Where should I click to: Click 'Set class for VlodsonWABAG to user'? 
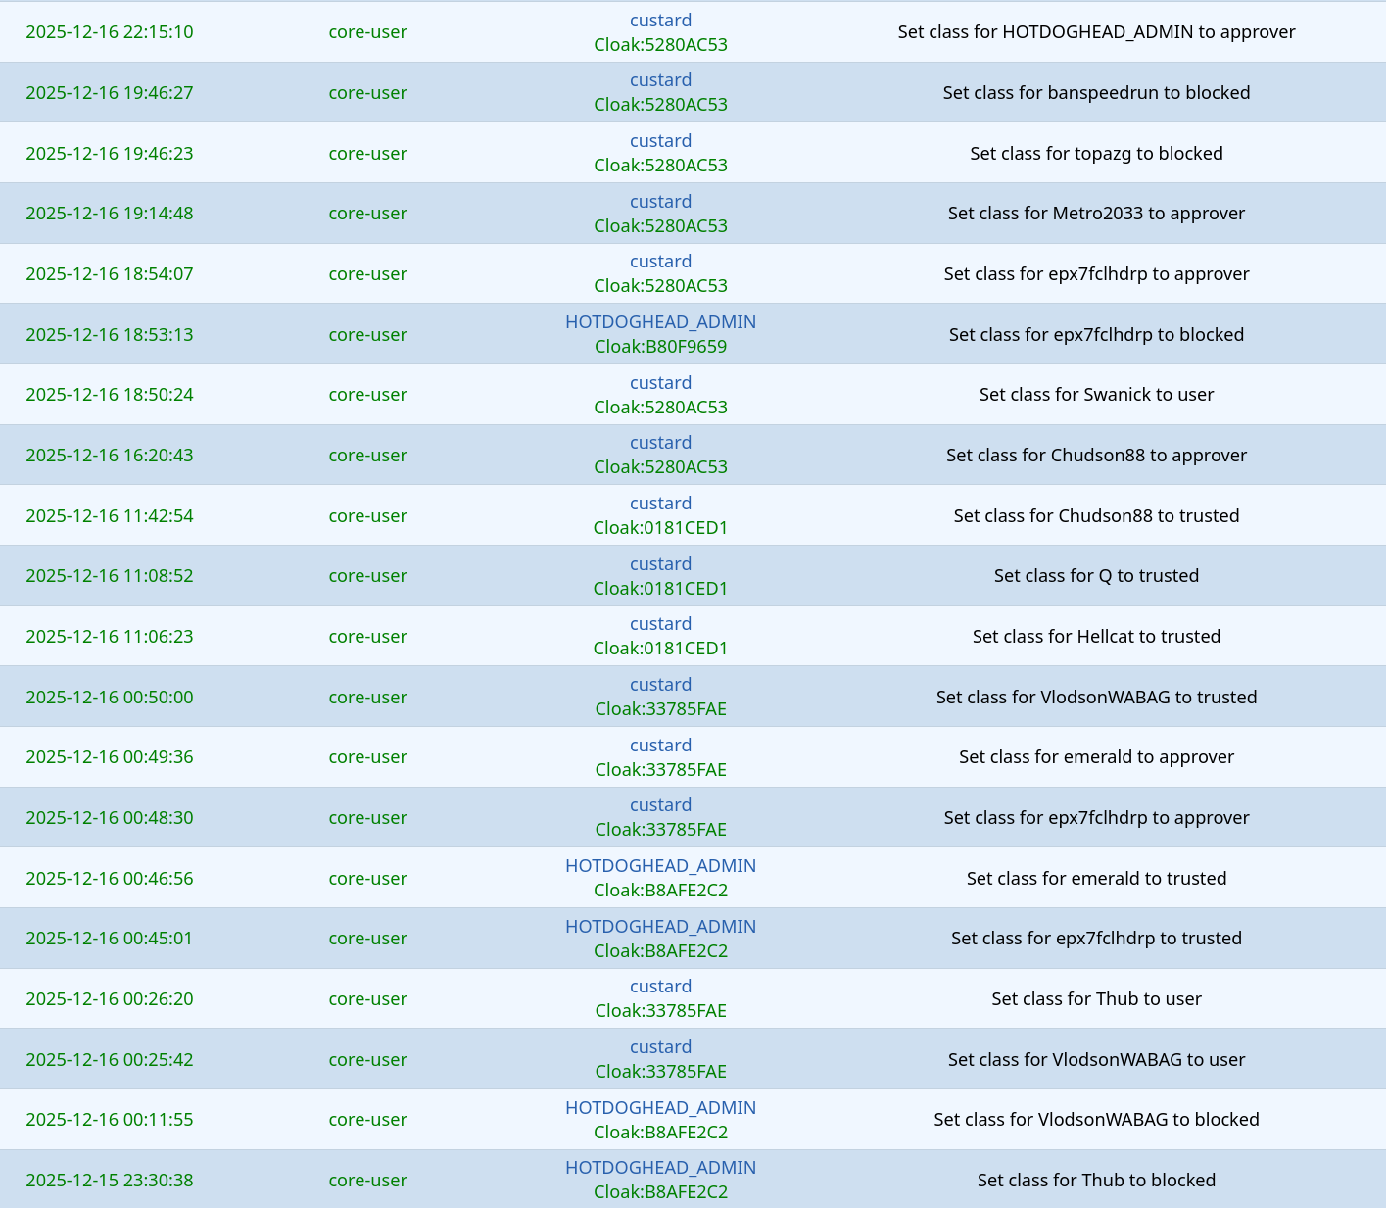[1096, 1060]
